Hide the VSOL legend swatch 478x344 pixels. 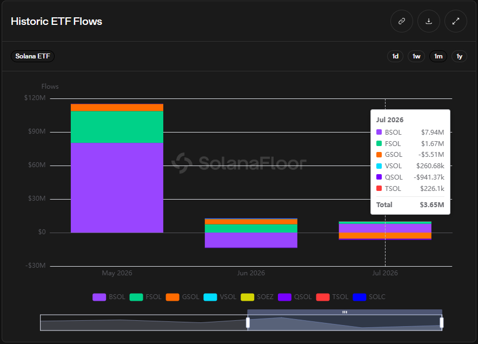pos(210,297)
